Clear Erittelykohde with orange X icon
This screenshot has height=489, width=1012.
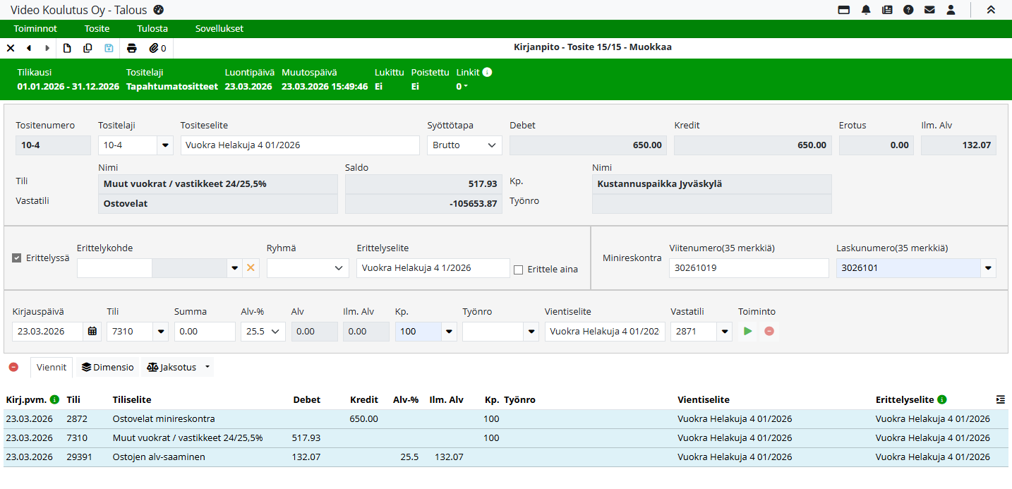point(251,268)
